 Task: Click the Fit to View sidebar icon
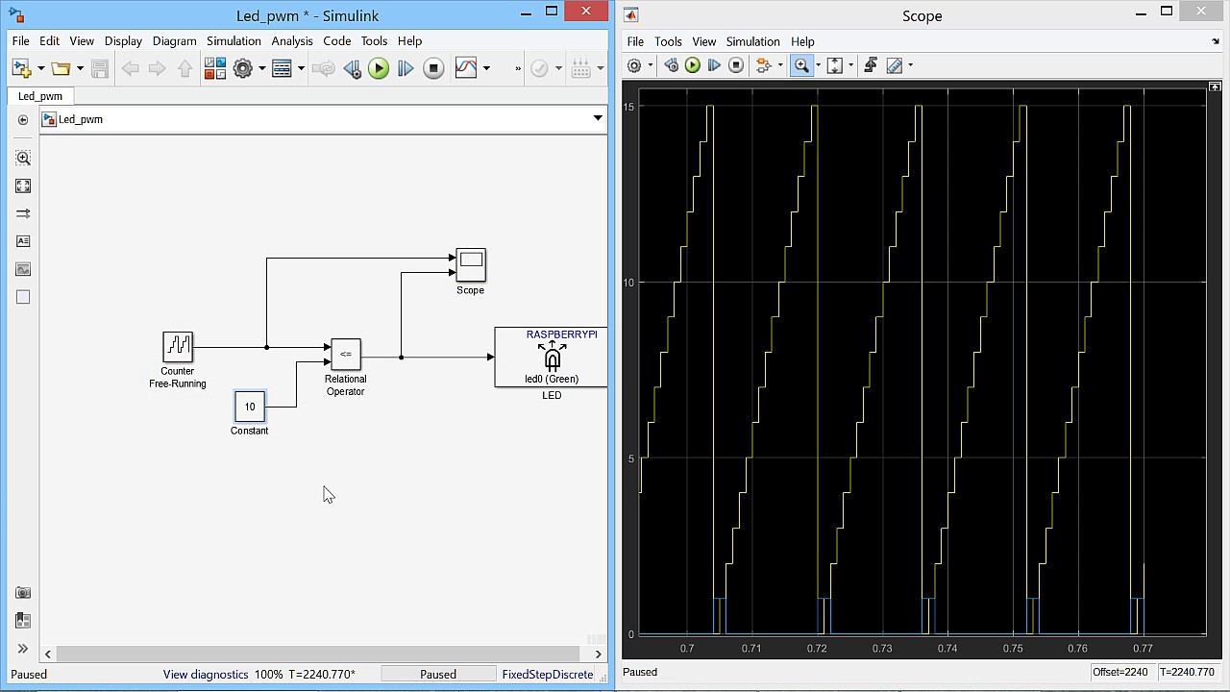click(23, 185)
